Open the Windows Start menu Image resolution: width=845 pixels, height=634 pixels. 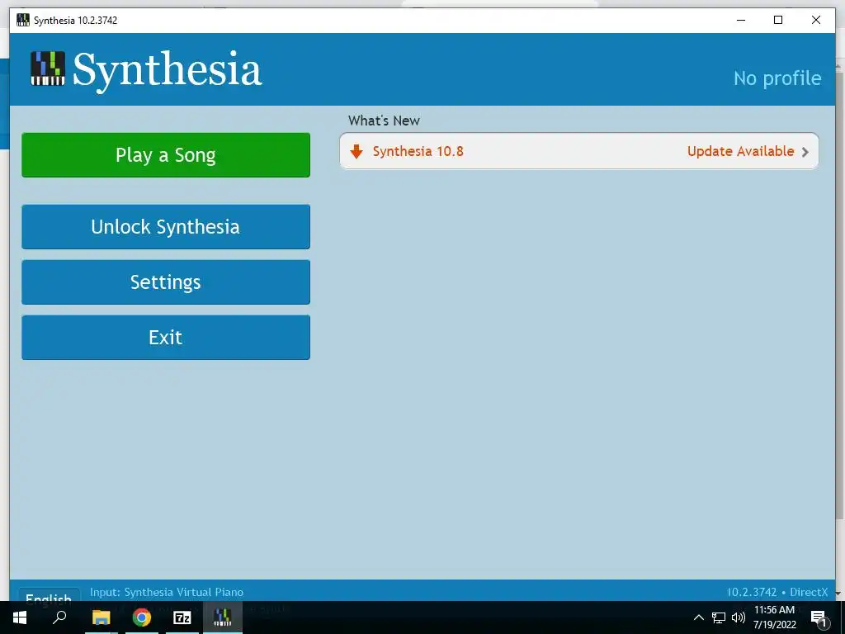click(x=20, y=617)
